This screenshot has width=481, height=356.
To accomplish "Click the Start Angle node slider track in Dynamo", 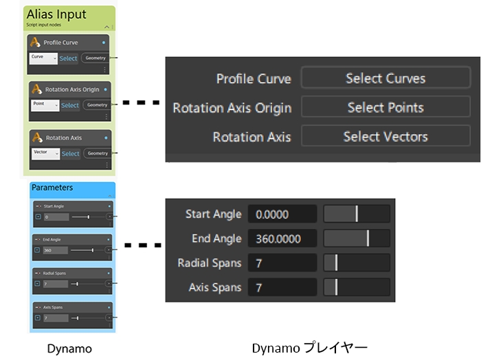I will click(89, 217).
